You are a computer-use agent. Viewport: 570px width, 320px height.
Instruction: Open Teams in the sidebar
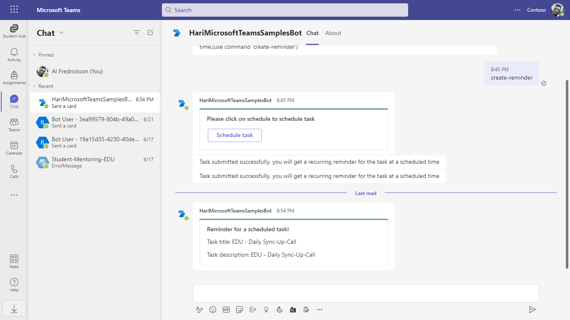tap(14, 125)
